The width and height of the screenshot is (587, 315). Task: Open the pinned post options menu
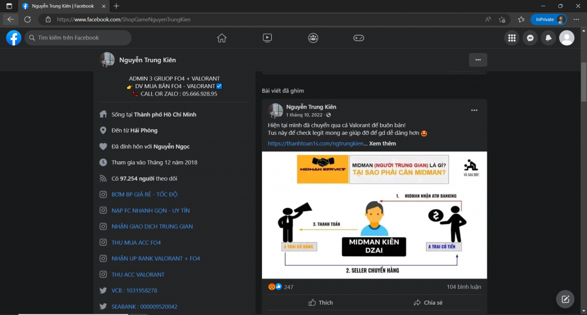474,110
